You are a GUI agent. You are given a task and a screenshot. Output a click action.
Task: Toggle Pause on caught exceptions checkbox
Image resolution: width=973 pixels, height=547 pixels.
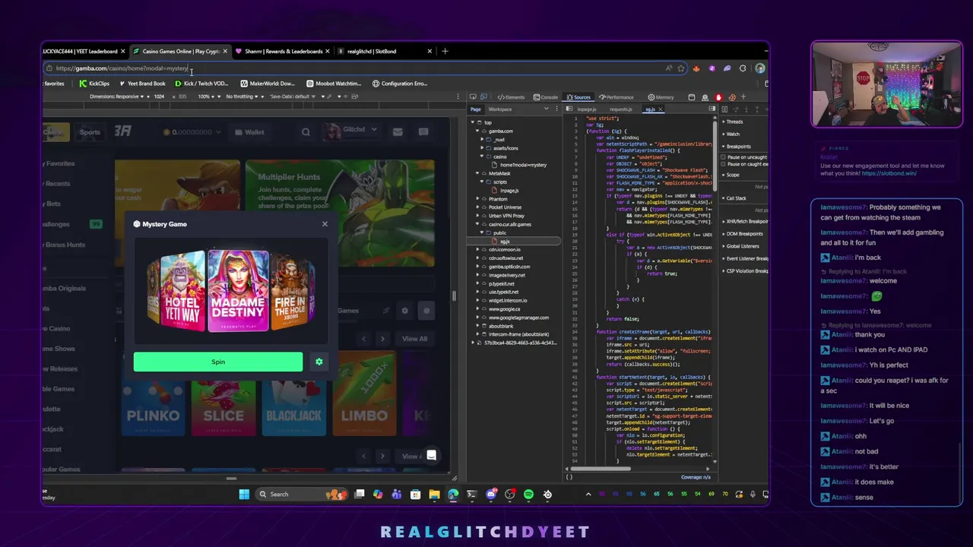(x=723, y=164)
